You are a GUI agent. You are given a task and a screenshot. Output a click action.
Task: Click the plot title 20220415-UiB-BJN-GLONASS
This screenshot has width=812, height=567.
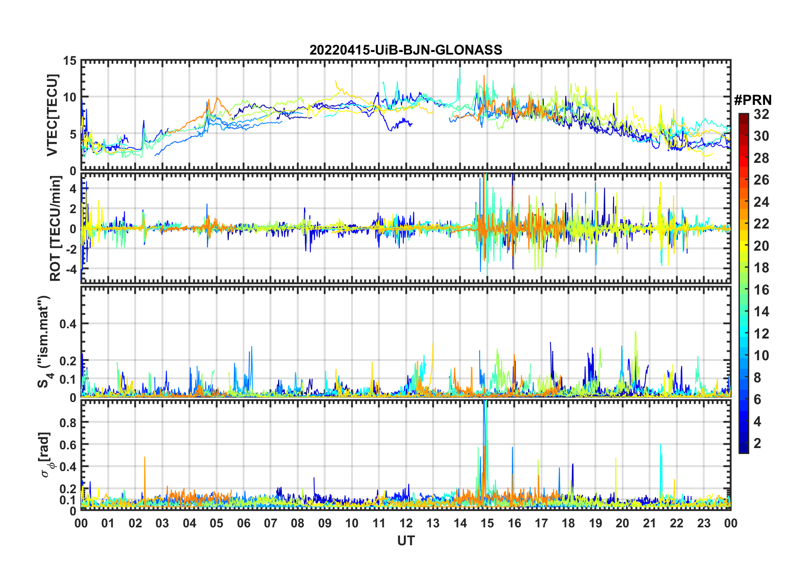tap(406, 50)
